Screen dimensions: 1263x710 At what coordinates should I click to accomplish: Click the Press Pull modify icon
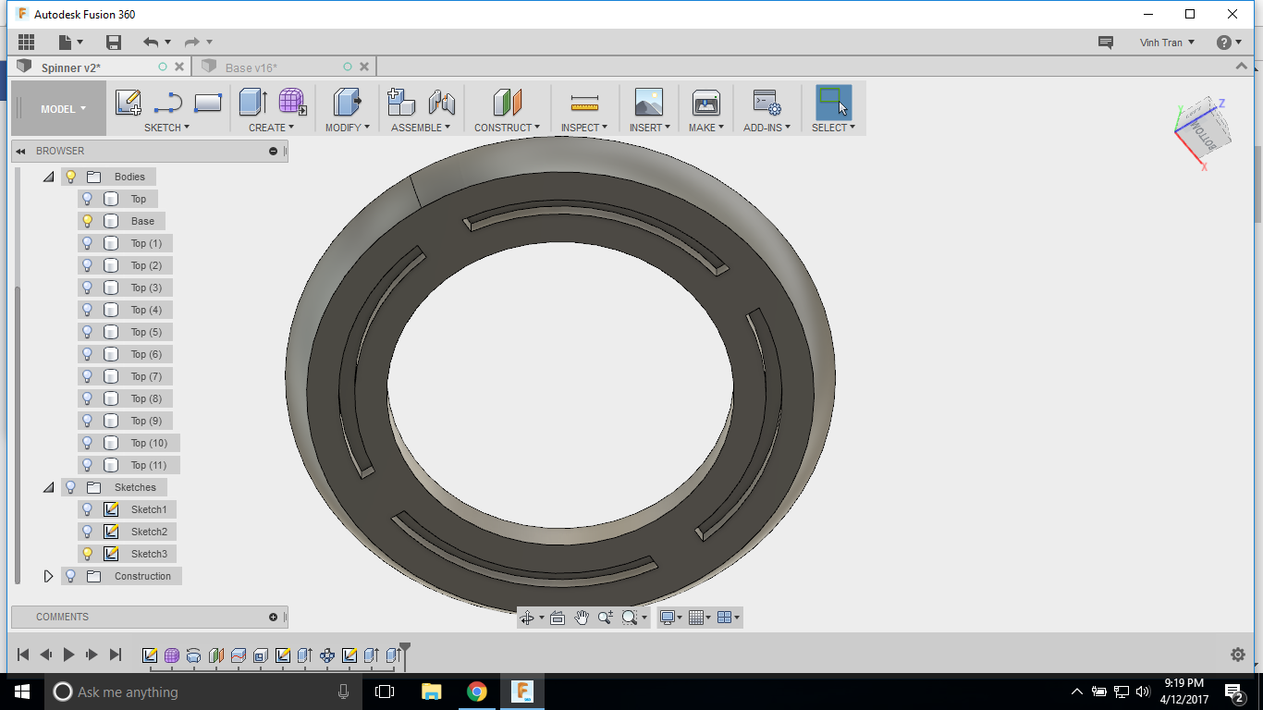(x=348, y=103)
